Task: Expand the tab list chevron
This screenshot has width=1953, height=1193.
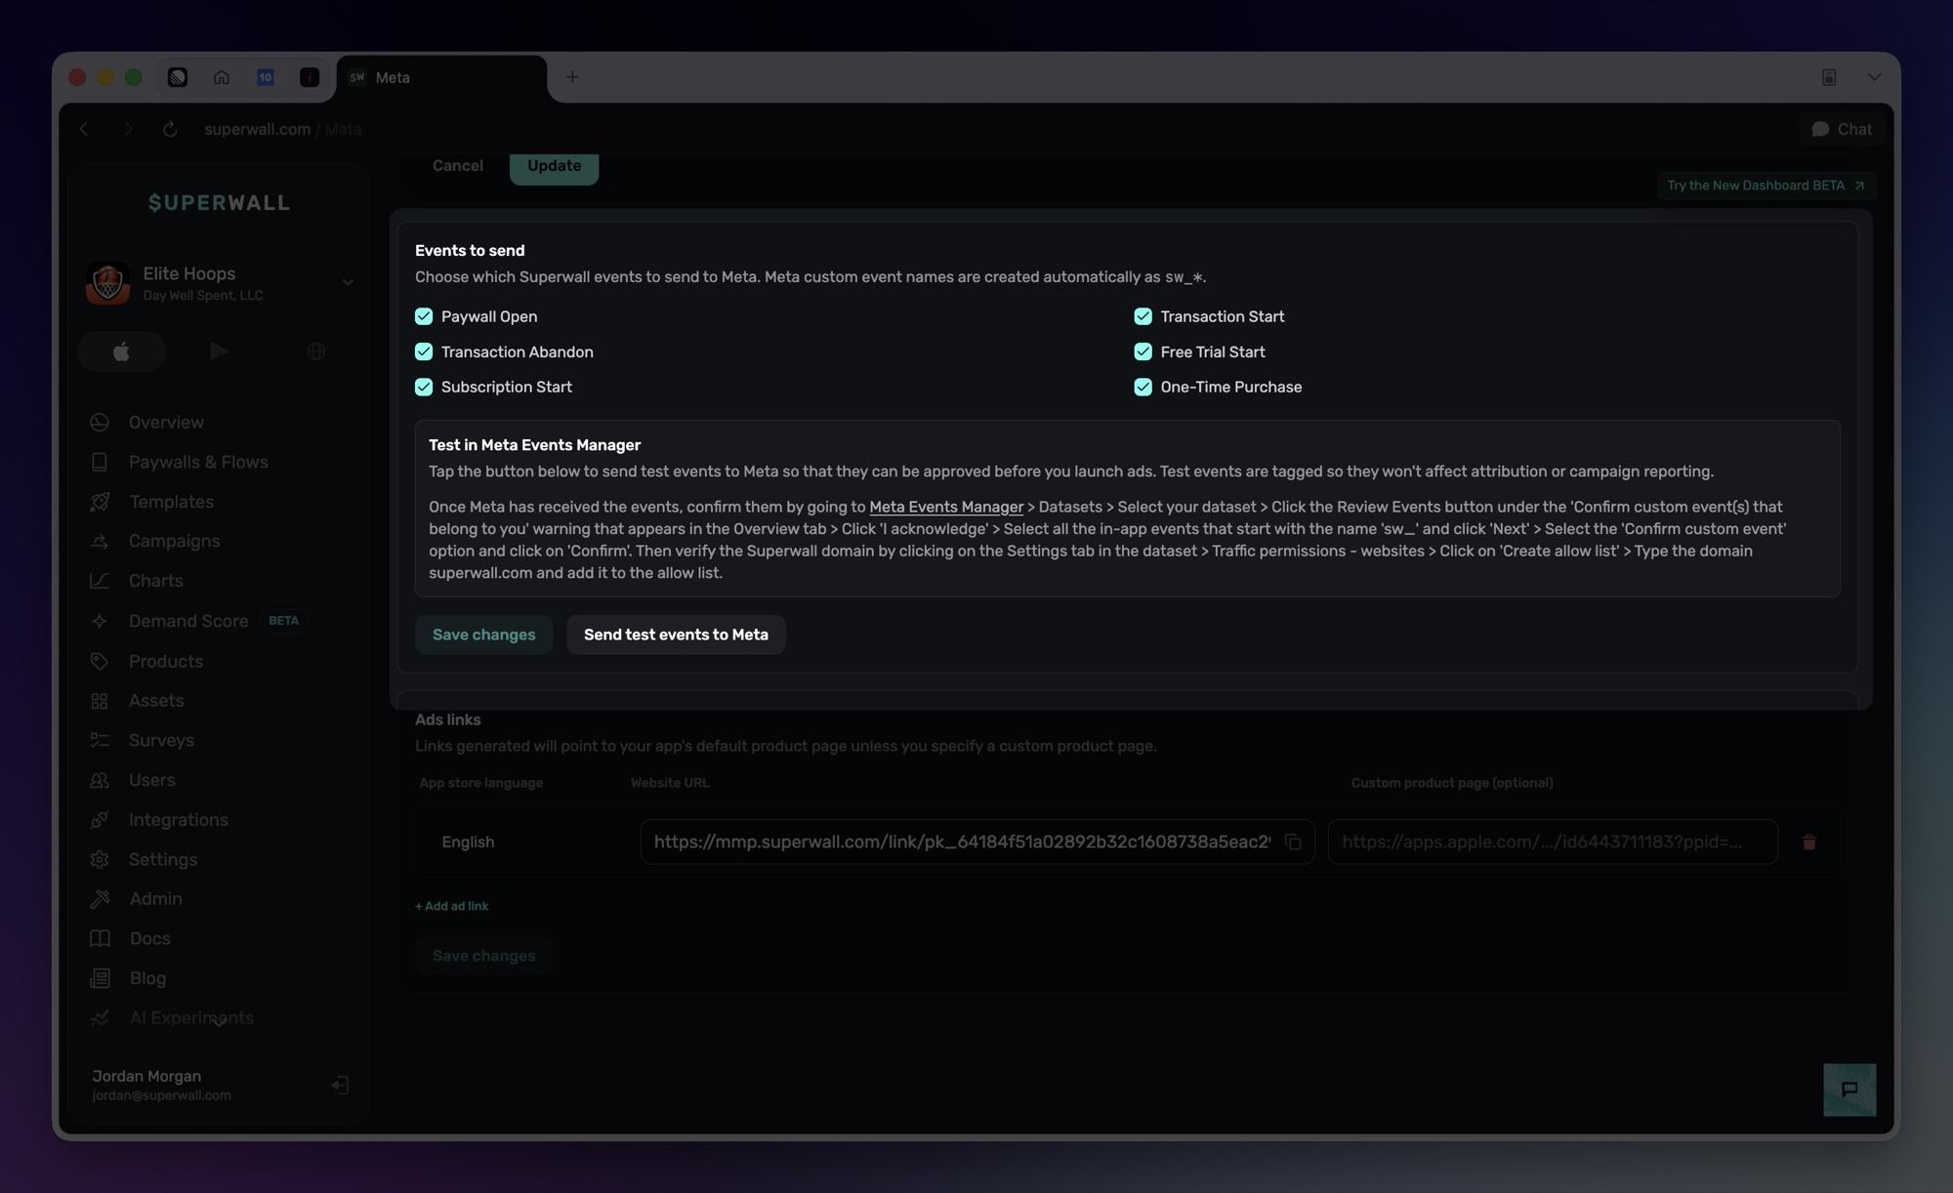Action: point(1874,77)
